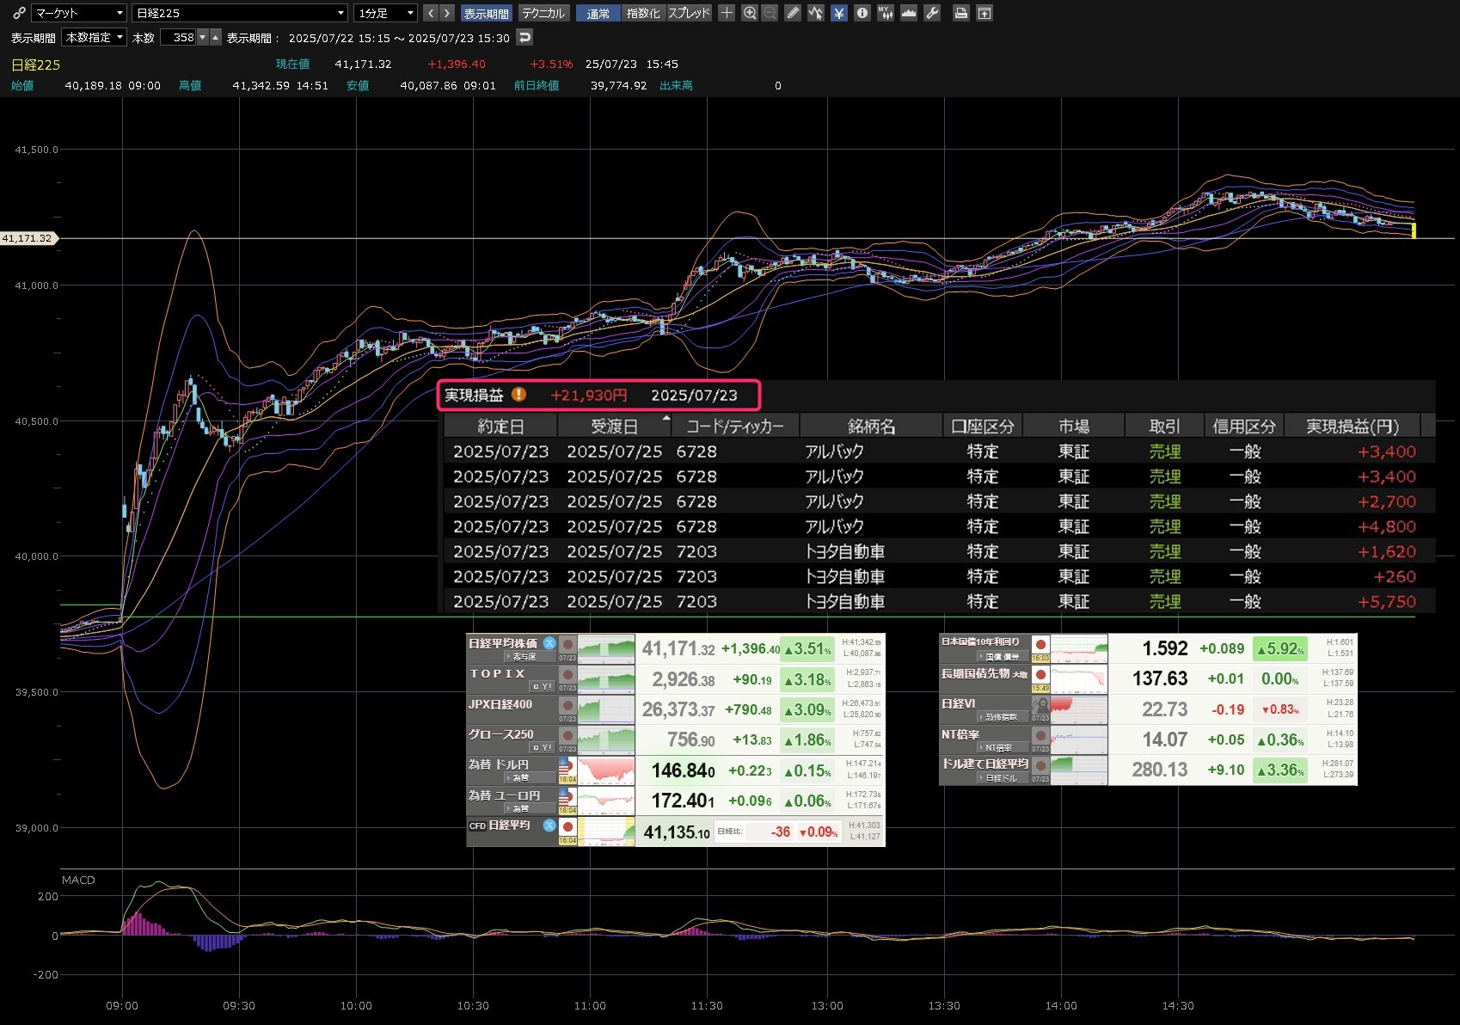Click the US-Japan flag icon beside 為替 ドル円
The width and height of the screenshot is (1460, 1025).
coord(566,765)
